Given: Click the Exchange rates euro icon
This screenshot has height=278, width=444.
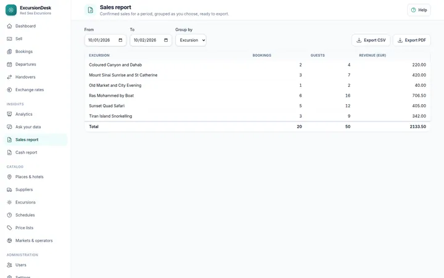Looking at the screenshot, I should 9,90.
